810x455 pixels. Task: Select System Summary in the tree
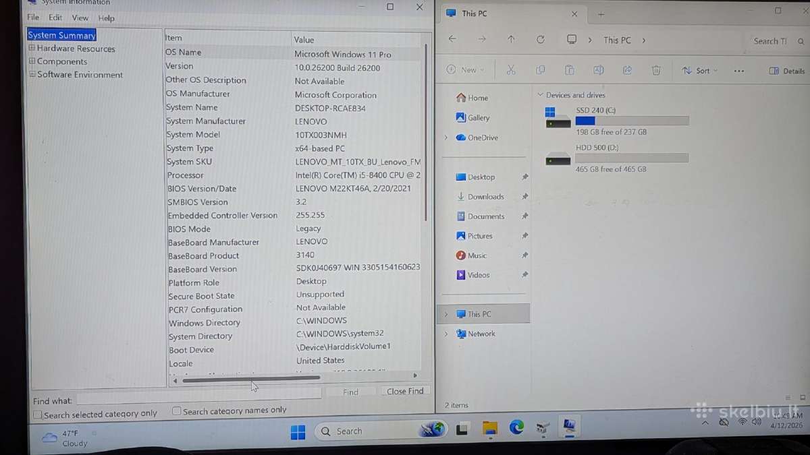(x=61, y=35)
